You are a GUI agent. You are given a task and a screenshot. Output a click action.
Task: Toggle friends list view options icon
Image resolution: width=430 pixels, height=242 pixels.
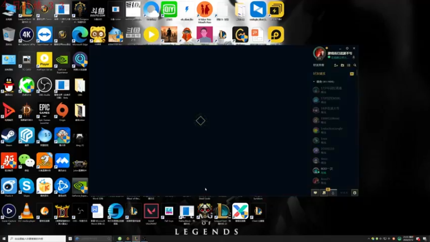coord(348,65)
